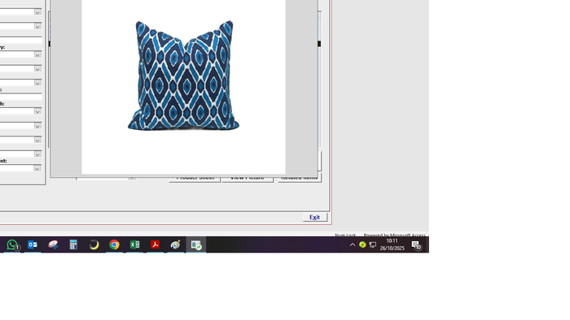Select the active Microsoft Access taskbar icon

196,245
